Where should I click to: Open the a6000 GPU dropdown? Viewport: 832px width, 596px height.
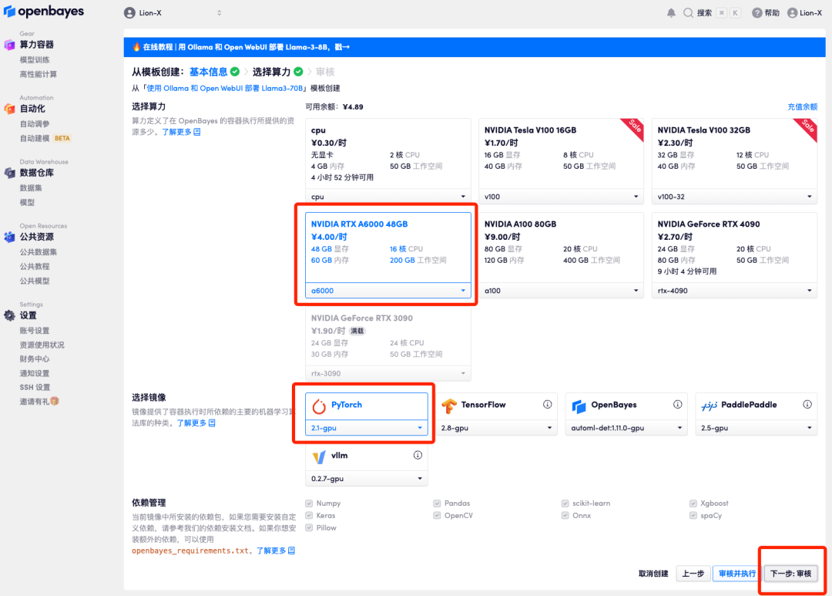coord(387,291)
